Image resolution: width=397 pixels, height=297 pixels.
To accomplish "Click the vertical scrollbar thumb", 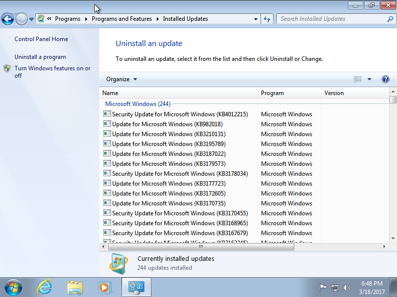I will tap(393, 99).
